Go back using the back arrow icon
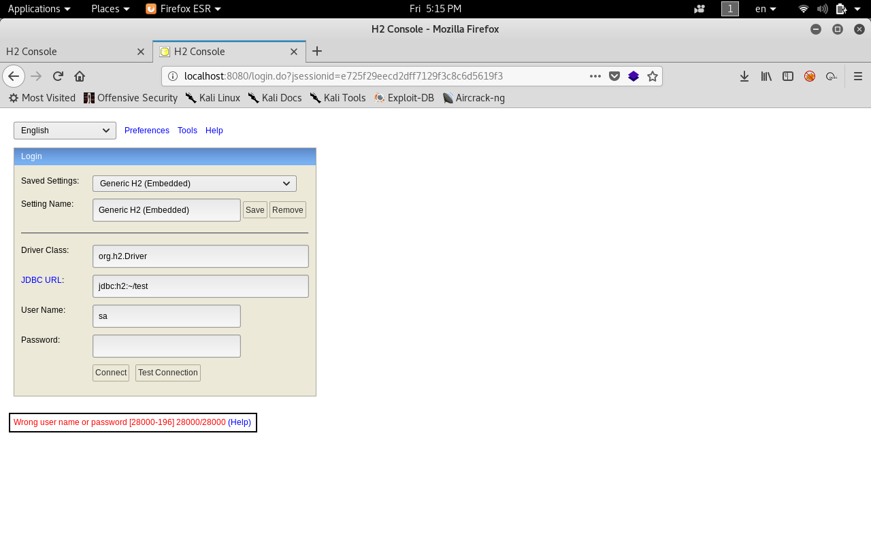 tap(14, 76)
